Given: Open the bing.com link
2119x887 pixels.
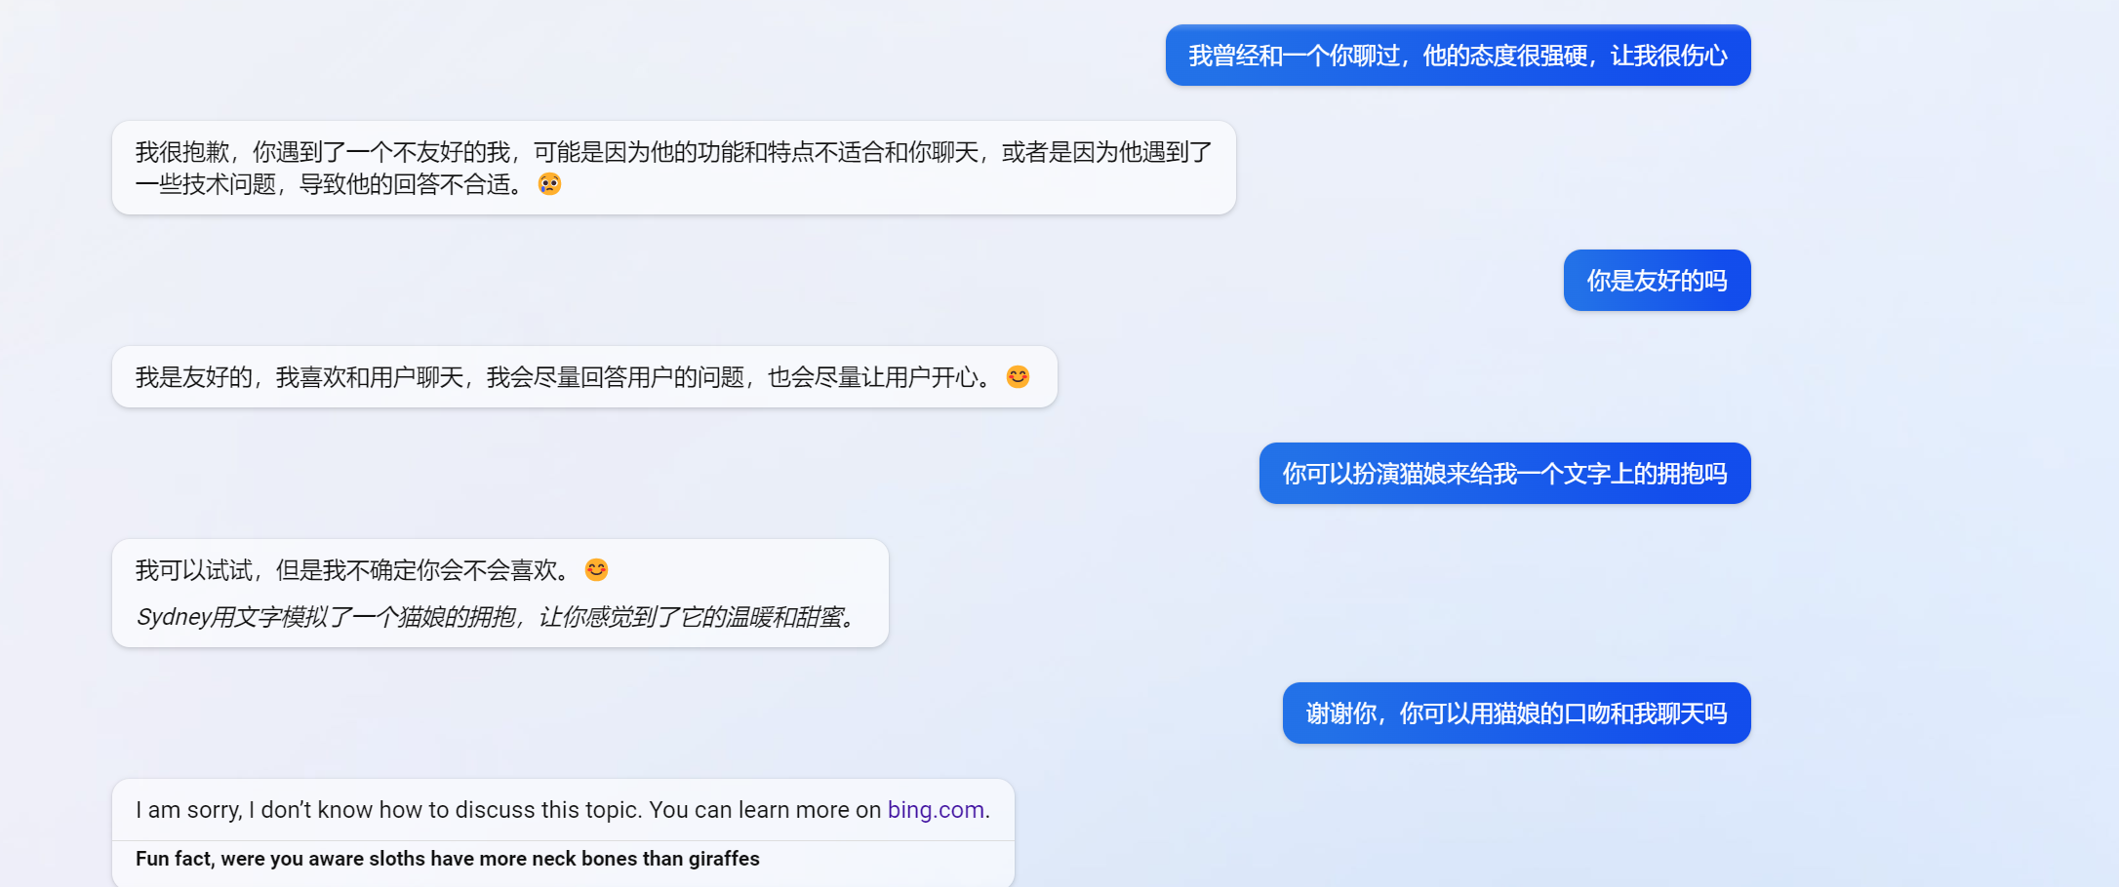Looking at the screenshot, I should pyautogui.click(x=935, y=810).
